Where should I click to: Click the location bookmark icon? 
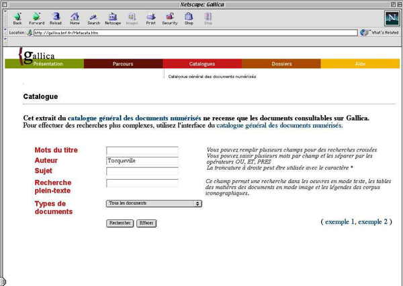pos(30,33)
